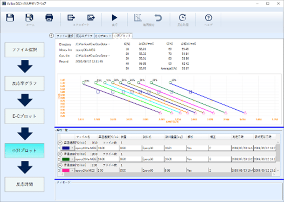284x202 pixels.
Task: Click the 補正 column header
Action: (220, 137)
